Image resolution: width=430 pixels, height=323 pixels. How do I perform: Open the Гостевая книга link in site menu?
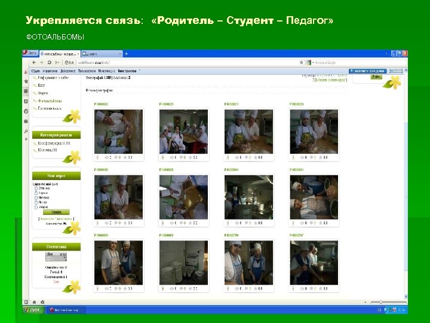(50, 108)
